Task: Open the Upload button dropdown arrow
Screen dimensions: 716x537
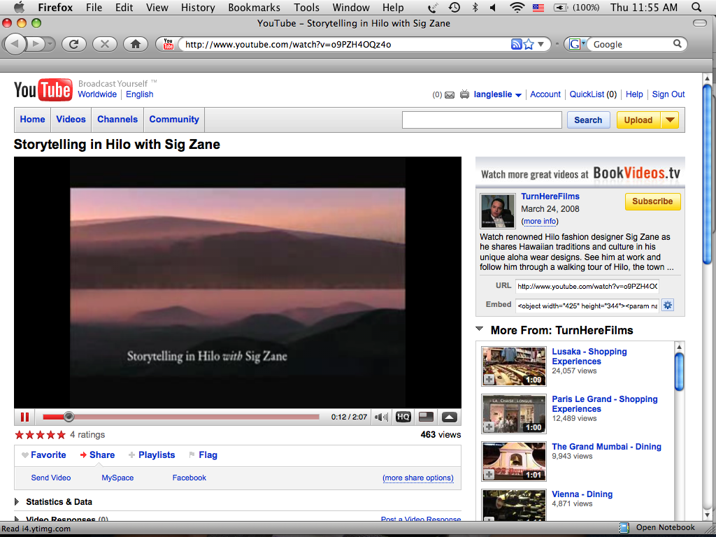Action: click(670, 120)
